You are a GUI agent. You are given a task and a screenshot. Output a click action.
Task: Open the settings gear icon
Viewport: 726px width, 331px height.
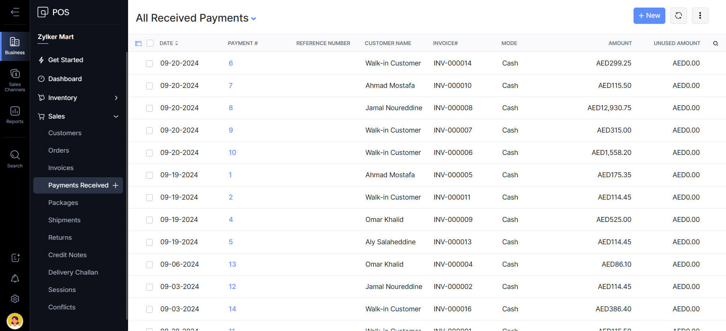(15, 299)
